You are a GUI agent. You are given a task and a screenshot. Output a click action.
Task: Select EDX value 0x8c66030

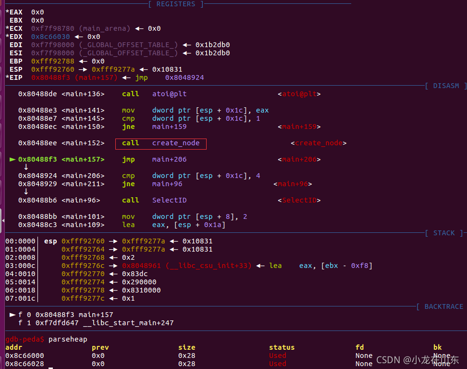point(50,37)
